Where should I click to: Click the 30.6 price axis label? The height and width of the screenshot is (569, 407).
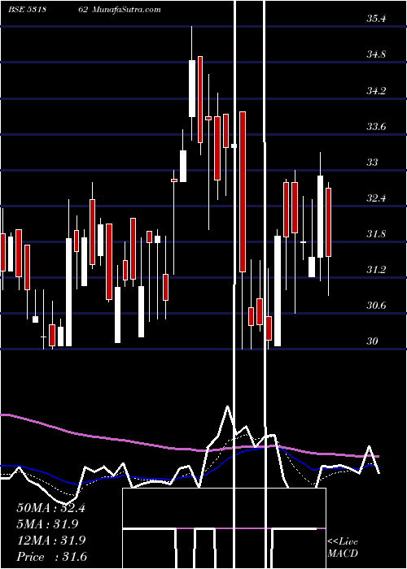(x=376, y=306)
